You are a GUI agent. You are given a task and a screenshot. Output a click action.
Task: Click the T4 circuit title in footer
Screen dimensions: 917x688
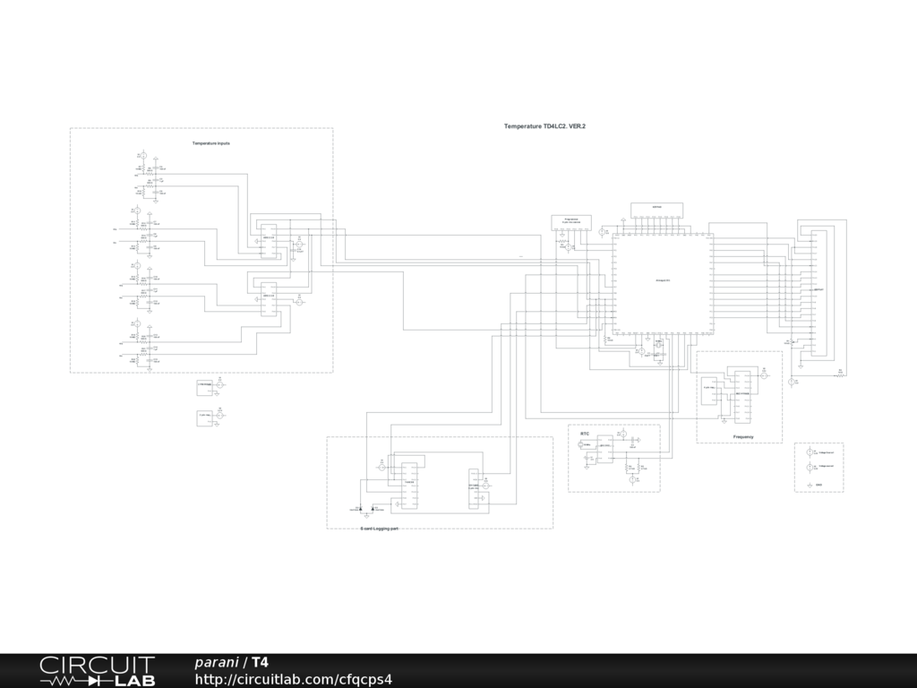tap(260, 662)
